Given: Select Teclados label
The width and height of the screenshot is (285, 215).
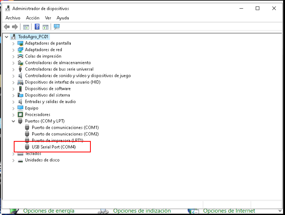Looking at the screenshot, I should 33,154.
